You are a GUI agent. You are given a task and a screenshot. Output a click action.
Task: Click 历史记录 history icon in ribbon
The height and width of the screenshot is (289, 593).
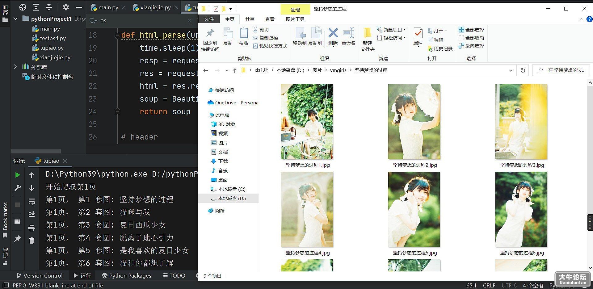440,48
